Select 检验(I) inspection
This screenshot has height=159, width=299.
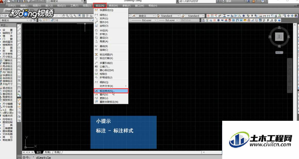tap(111, 74)
